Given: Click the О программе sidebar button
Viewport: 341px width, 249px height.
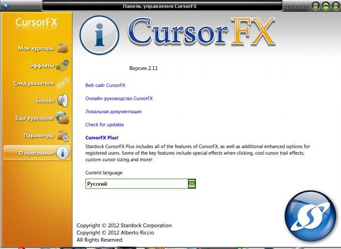Looking at the screenshot, I should (x=37, y=153).
